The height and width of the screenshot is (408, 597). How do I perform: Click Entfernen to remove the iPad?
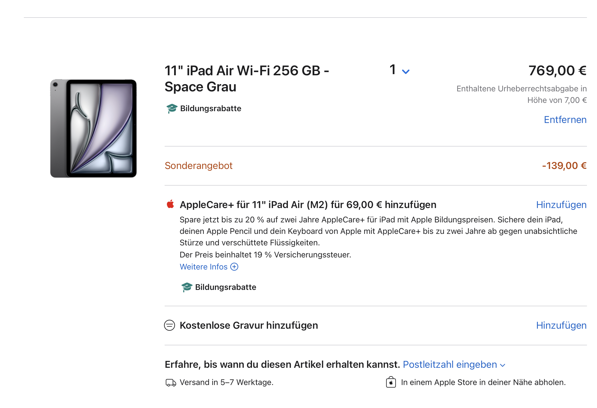pos(565,120)
